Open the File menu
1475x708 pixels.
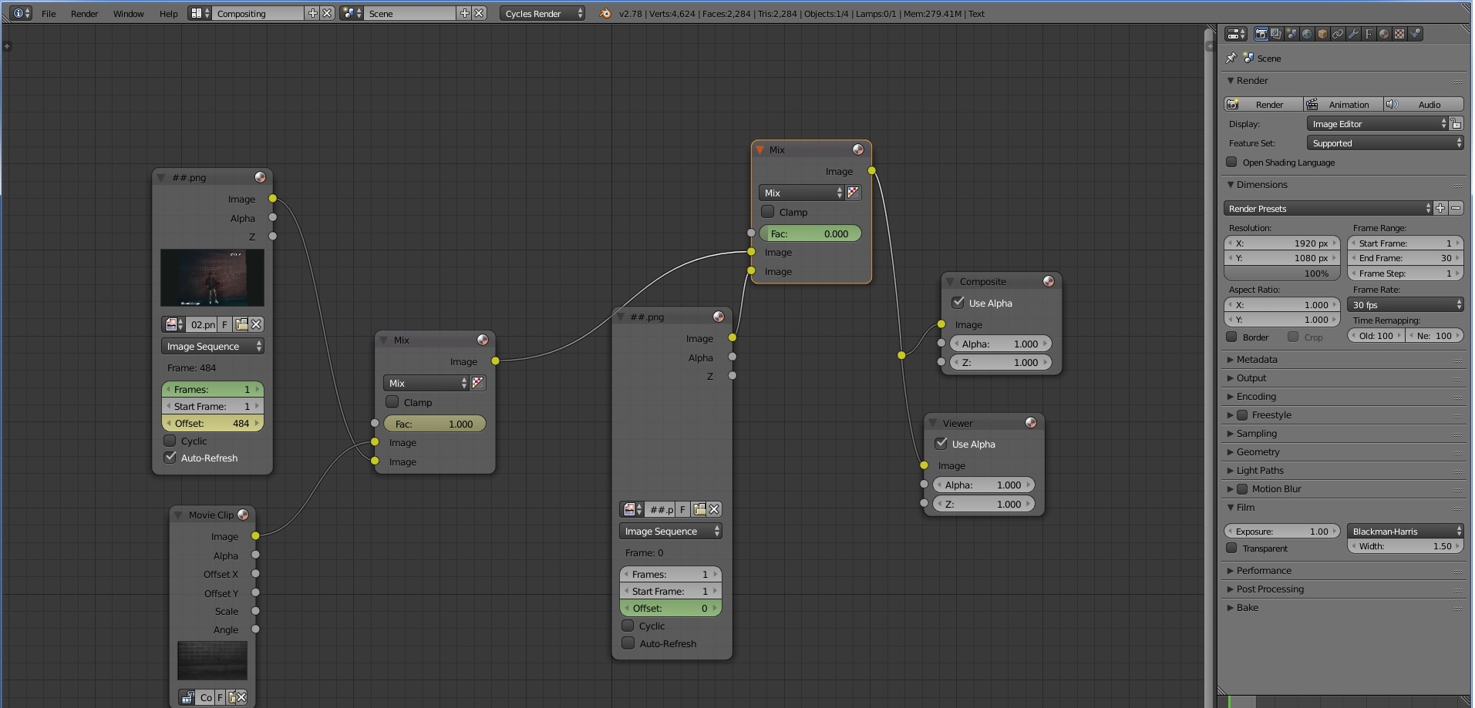pyautogui.click(x=49, y=13)
